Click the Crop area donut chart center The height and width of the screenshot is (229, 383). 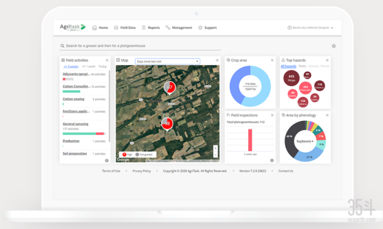point(250,86)
